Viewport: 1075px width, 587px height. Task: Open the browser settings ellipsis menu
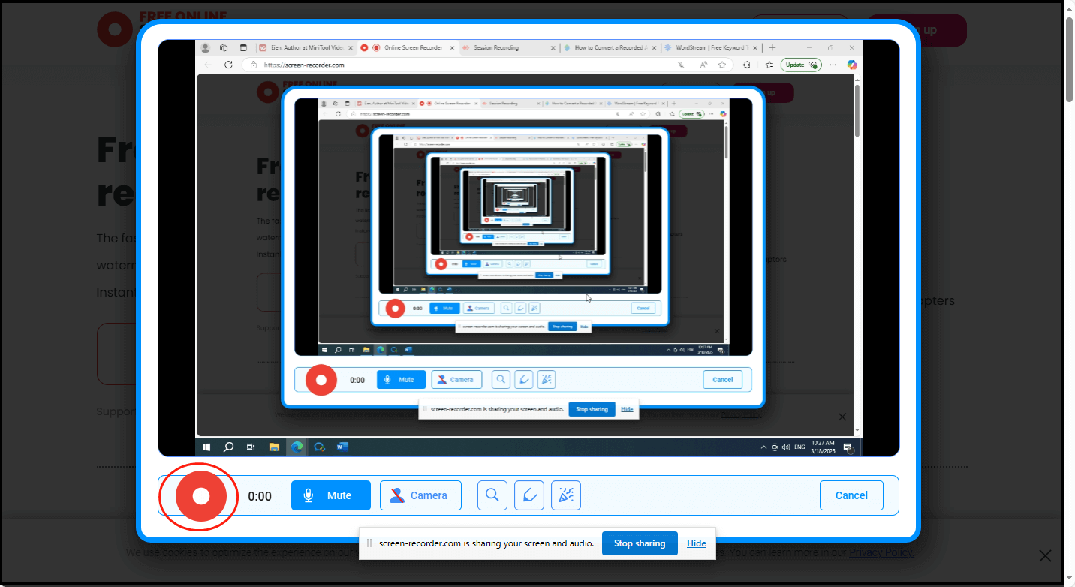pyautogui.click(x=833, y=65)
